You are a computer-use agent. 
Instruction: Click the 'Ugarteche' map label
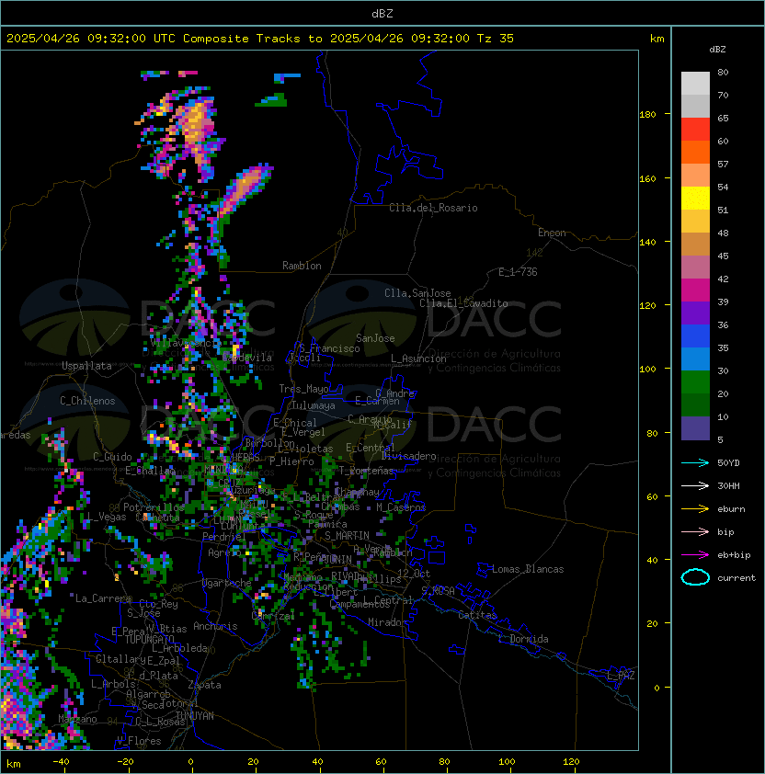[x=227, y=583]
